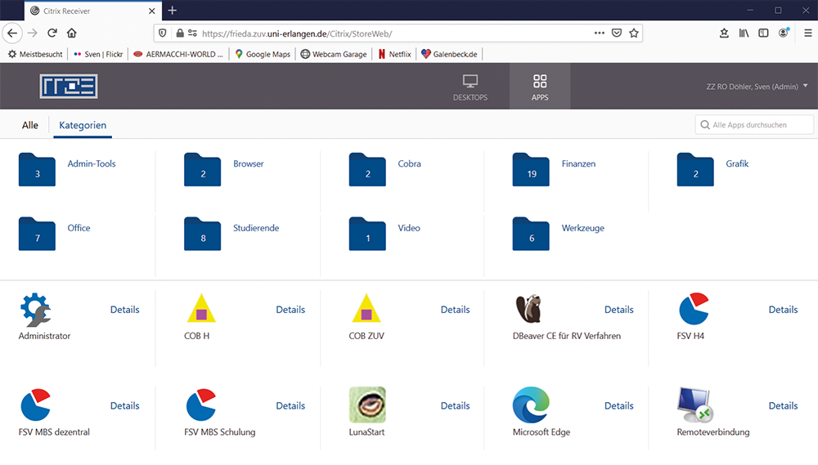This screenshot has height=465, width=818.
Task: Show Details for Microsoft Edge
Action: pyautogui.click(x=618, y=405)
